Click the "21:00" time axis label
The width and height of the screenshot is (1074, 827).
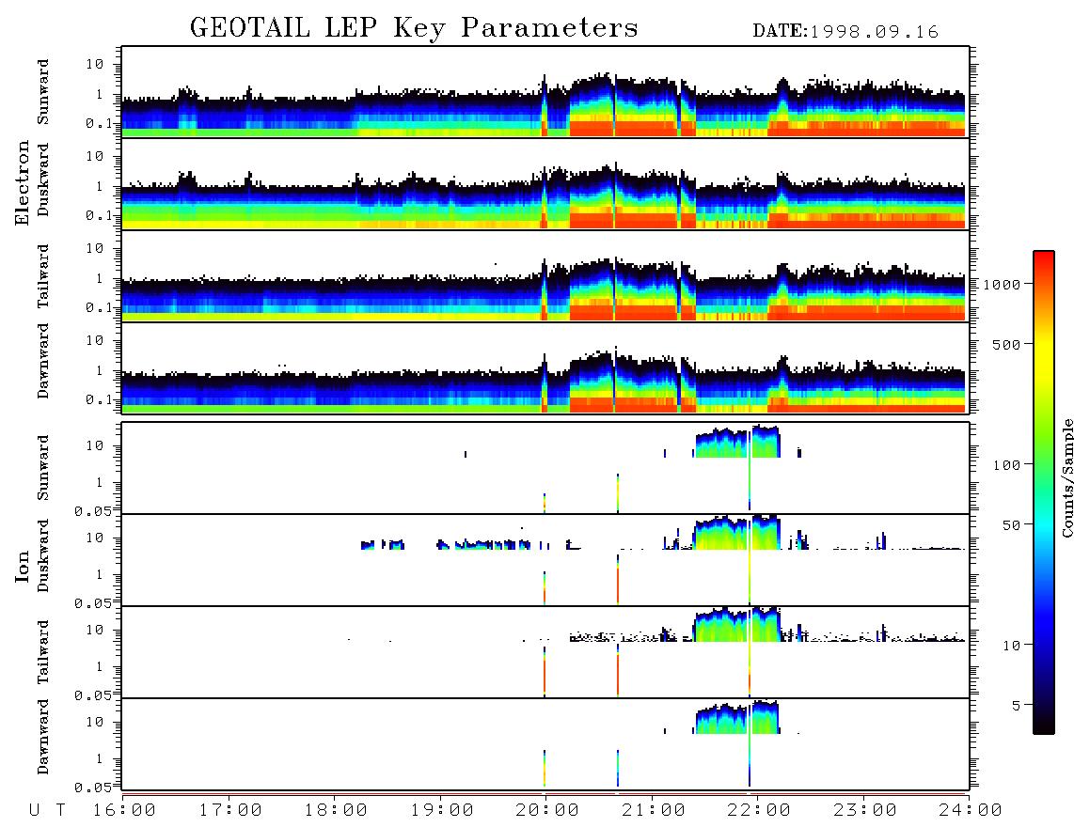click(x=655, y=810)
